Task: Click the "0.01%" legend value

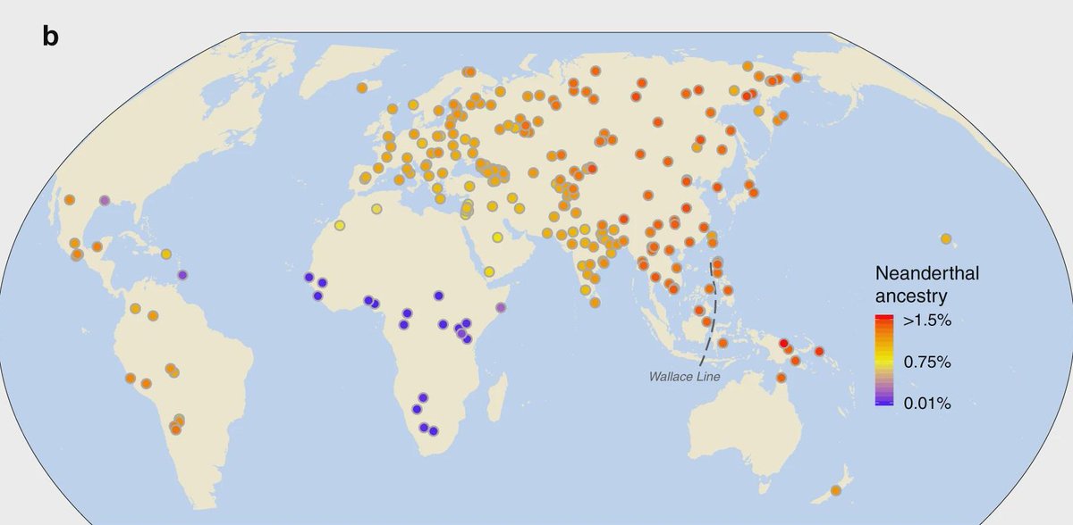Action: (926, 404)
